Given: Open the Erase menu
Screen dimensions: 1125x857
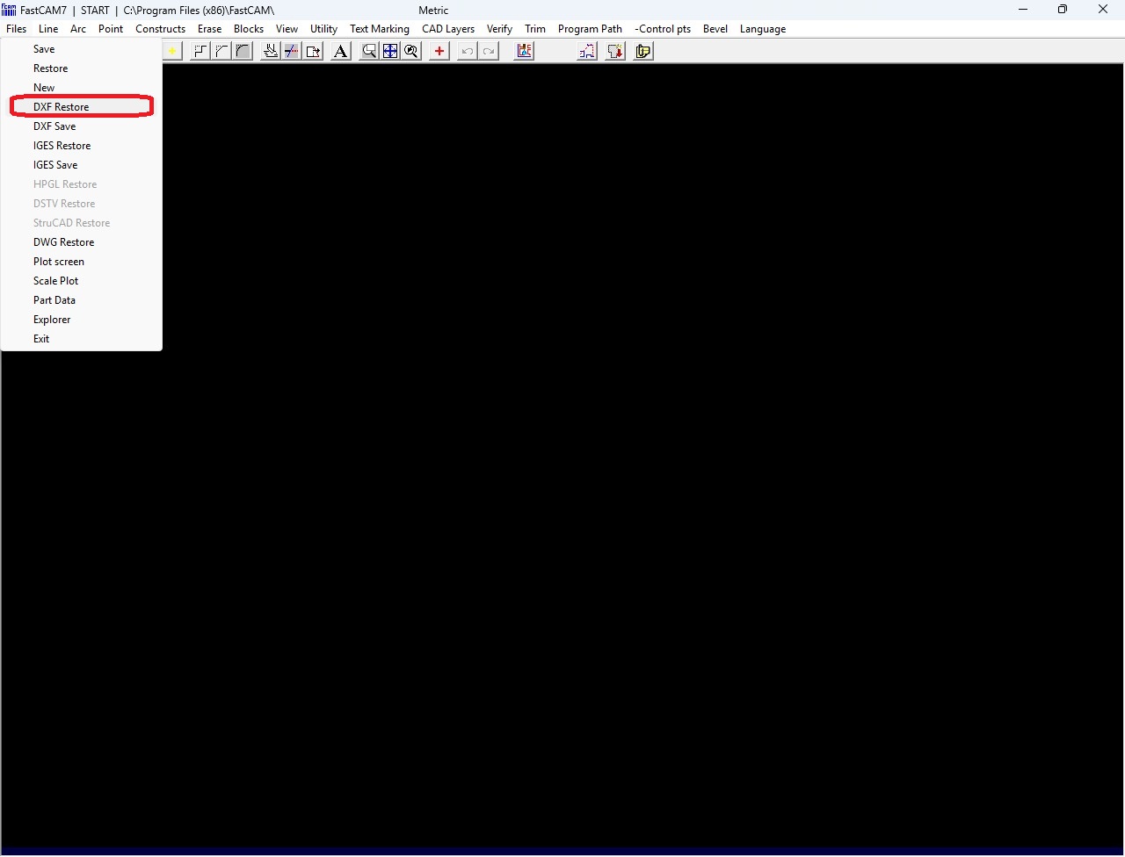Looking at the screenshot, I should click(x=209, y=29).
